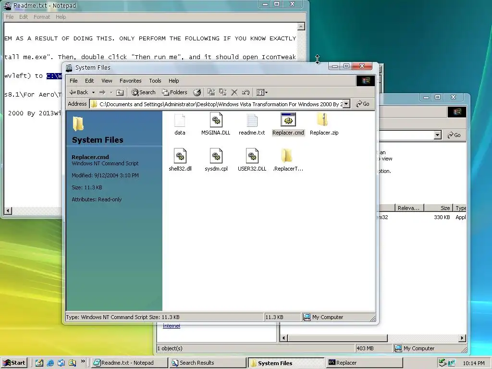The height and width of the screenshot is (369, 492).
Task: Expand Quick Launch overflow chevron
Action: pos(83,361)
